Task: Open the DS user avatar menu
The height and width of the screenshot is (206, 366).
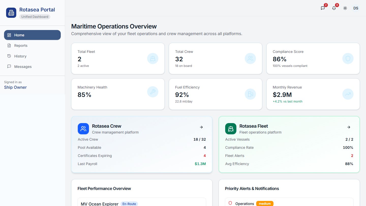Action: point(356,8)
